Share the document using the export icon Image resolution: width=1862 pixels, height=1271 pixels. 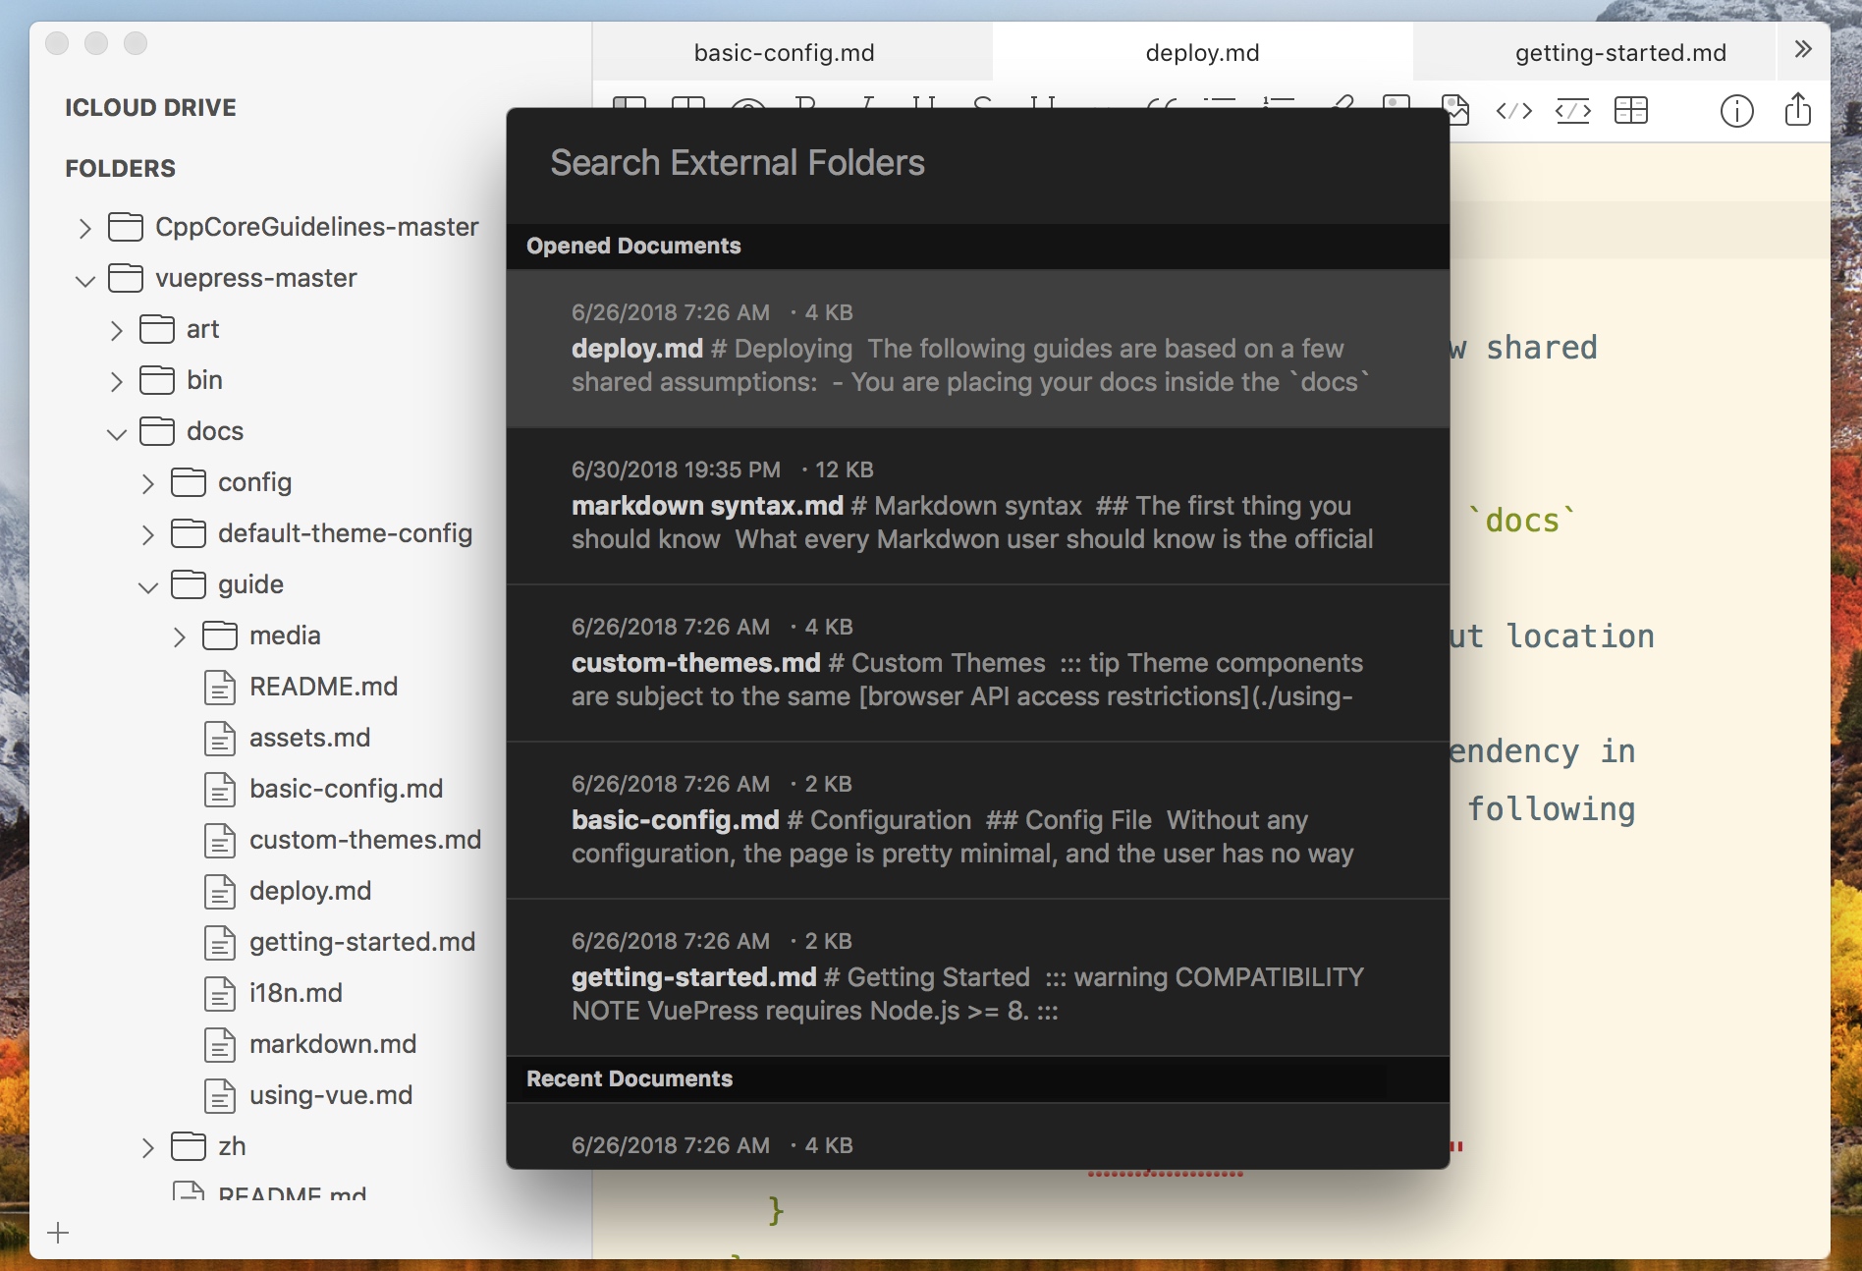click(1798, 110)
